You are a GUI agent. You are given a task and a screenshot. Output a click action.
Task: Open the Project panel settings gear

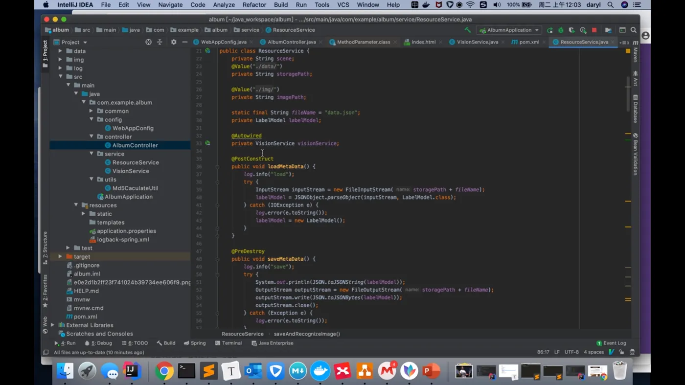[173, 42]
